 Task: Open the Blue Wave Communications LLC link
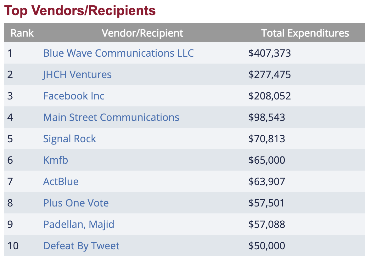(x=118, y=53)
